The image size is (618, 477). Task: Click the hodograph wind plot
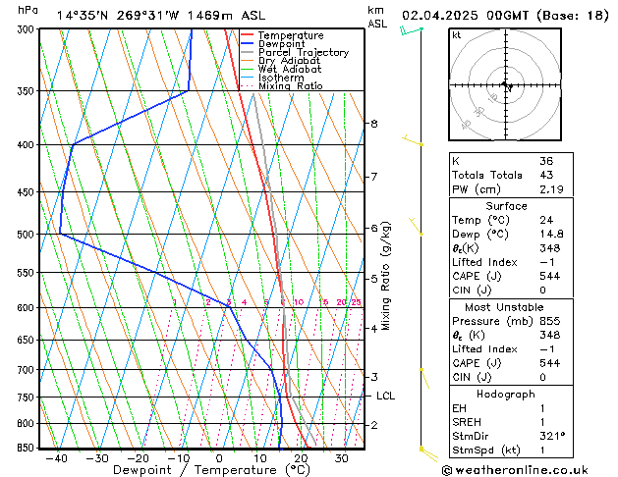click(x=505, y=84)
